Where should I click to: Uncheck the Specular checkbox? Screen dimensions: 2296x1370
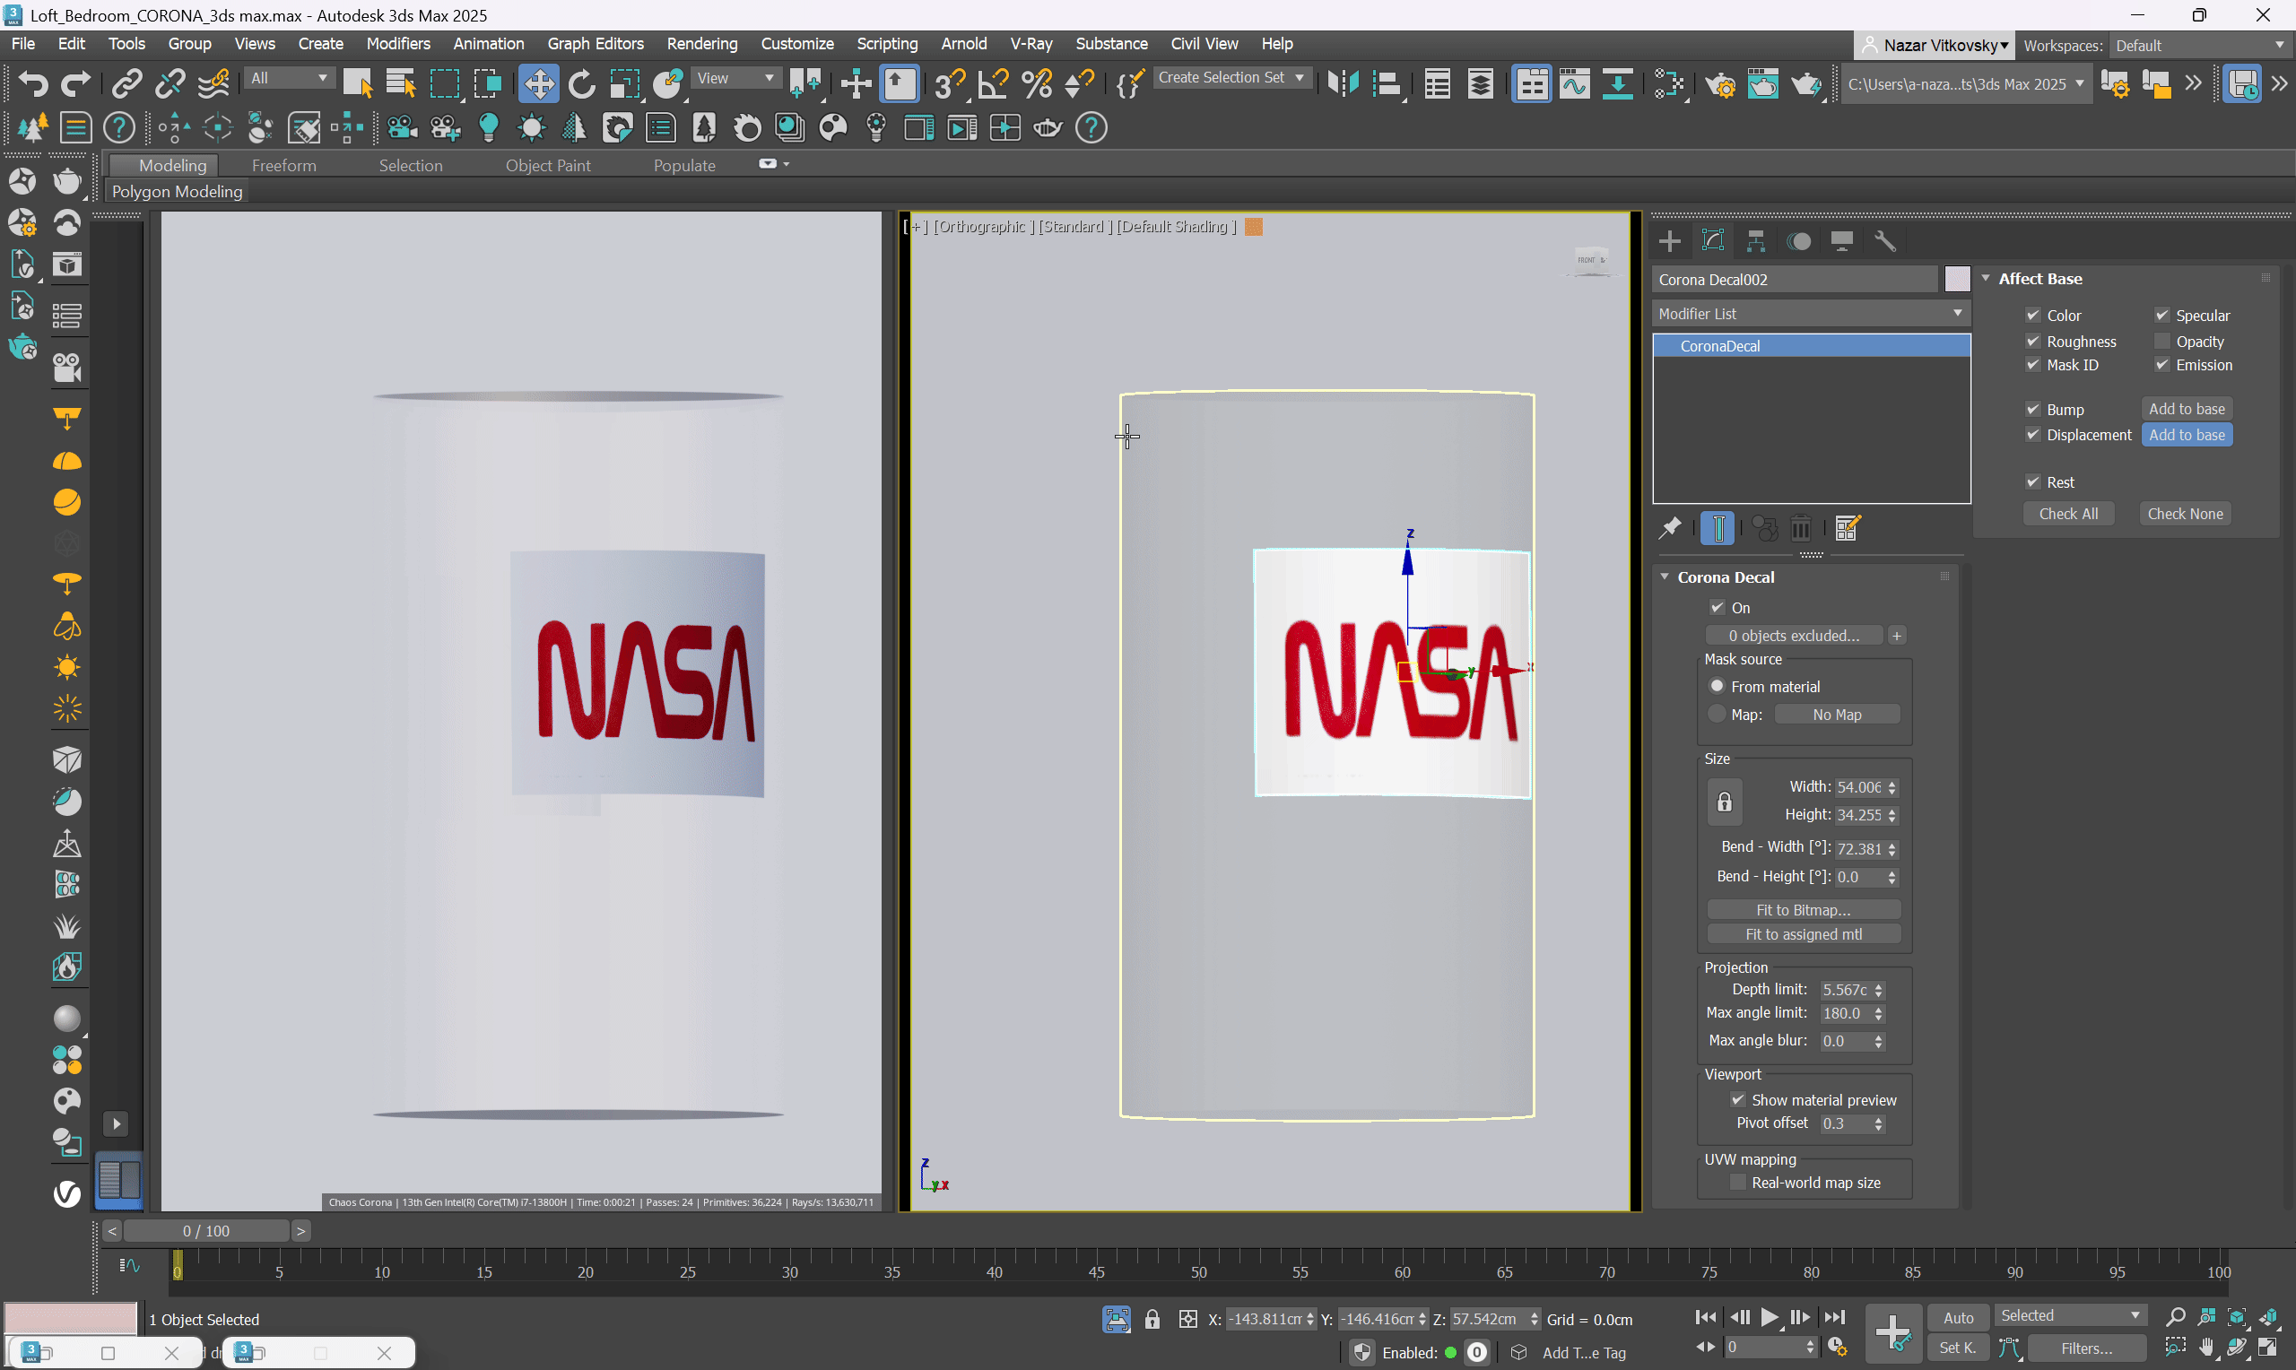pos(2161,315)
